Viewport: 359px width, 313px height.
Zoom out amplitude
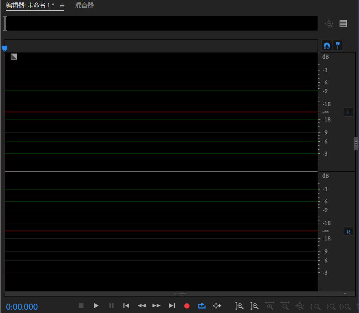click(x=254, y=306)
